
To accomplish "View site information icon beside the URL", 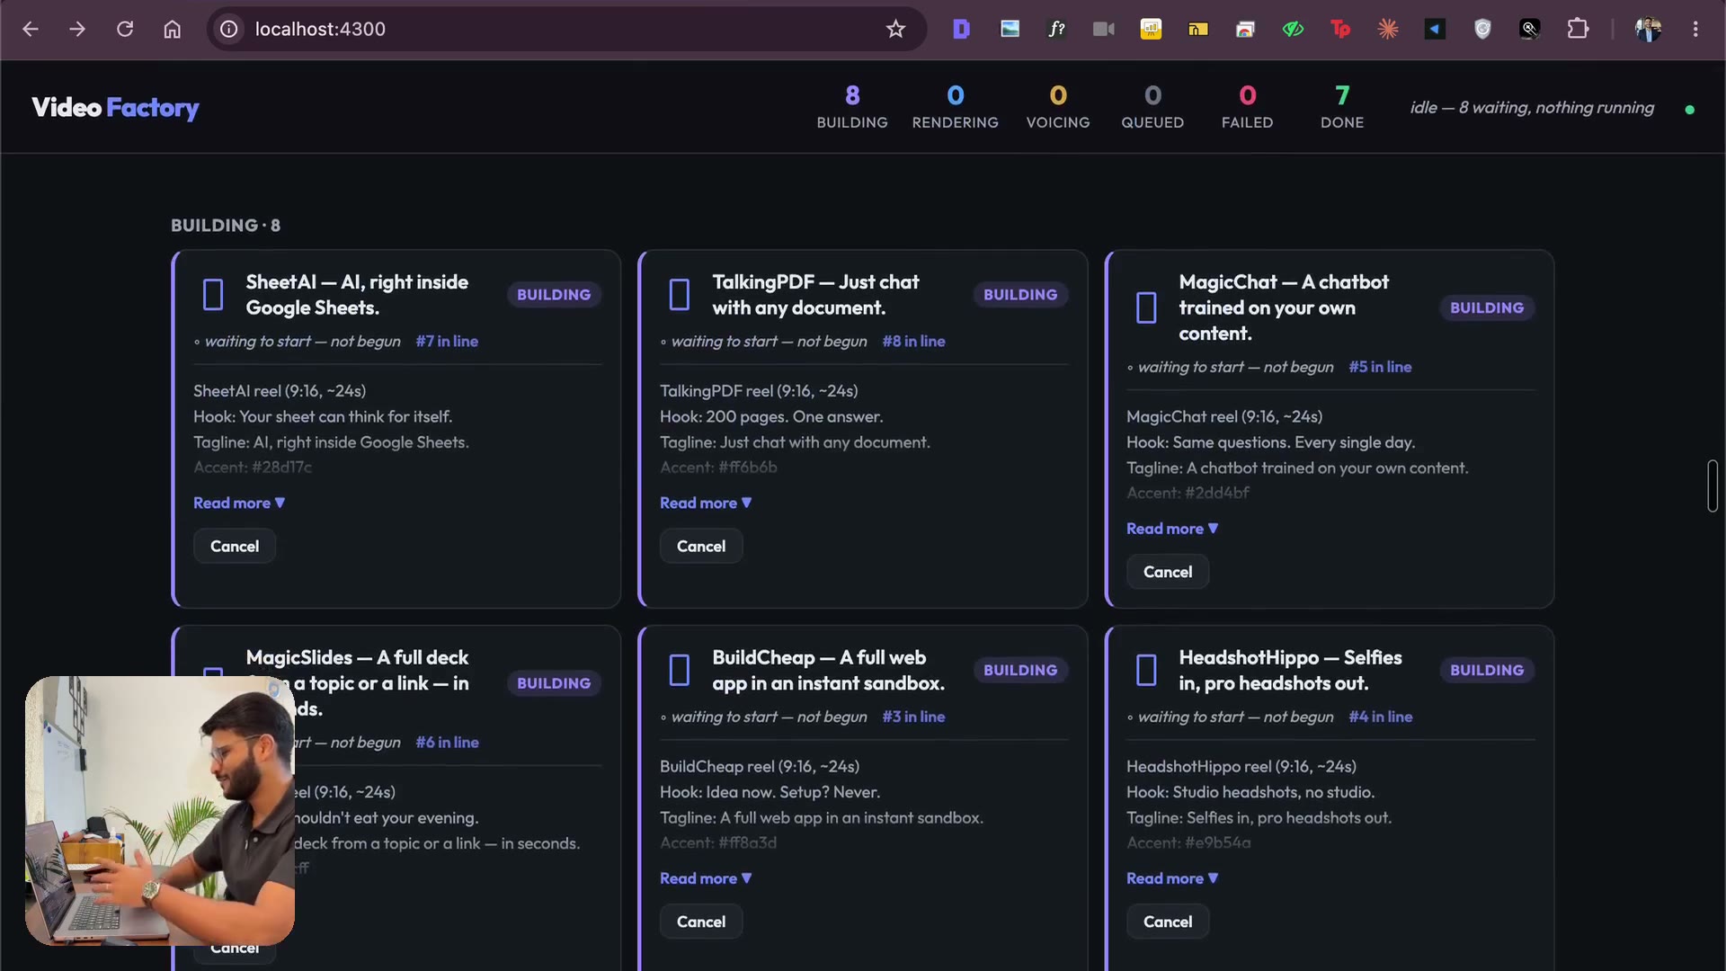I will pos(229,29).
